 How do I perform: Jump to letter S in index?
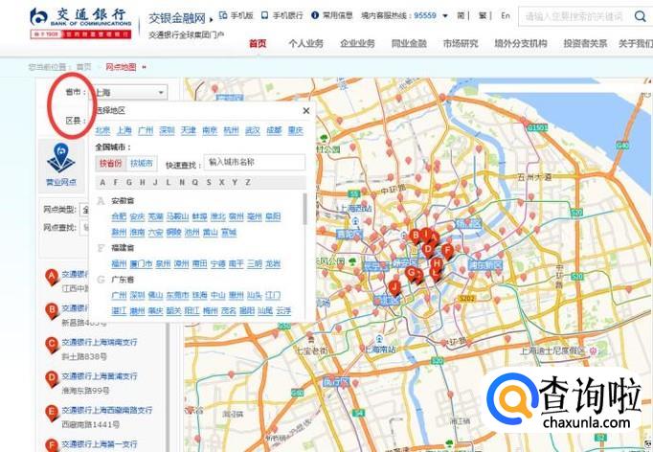click(x=209, y=183)
